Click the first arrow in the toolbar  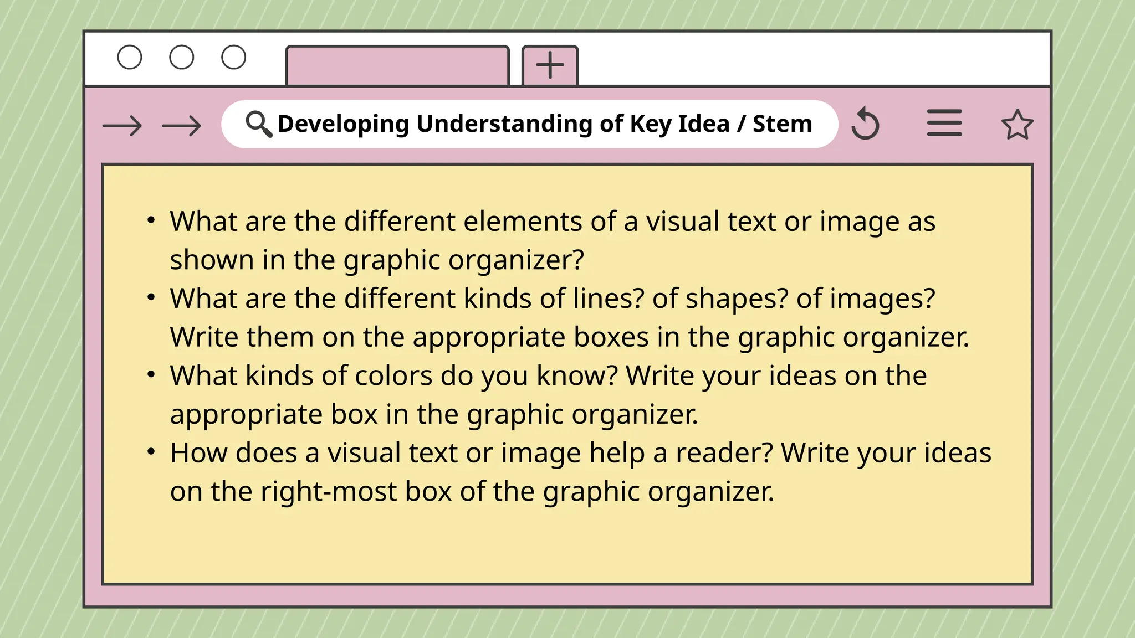click(x=122, y=126)
